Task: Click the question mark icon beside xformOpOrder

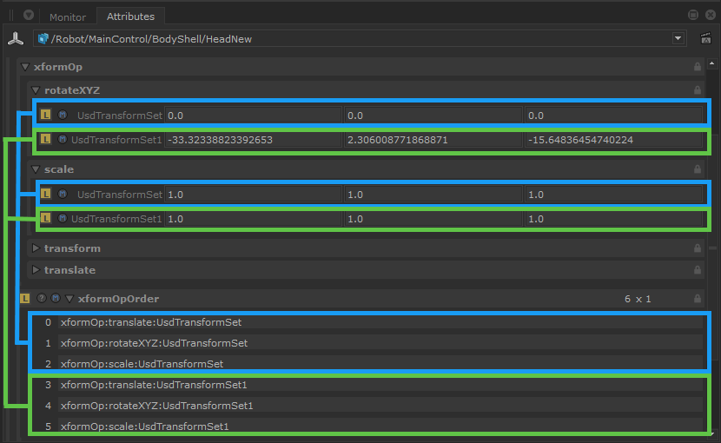Action: click(41, 298)
